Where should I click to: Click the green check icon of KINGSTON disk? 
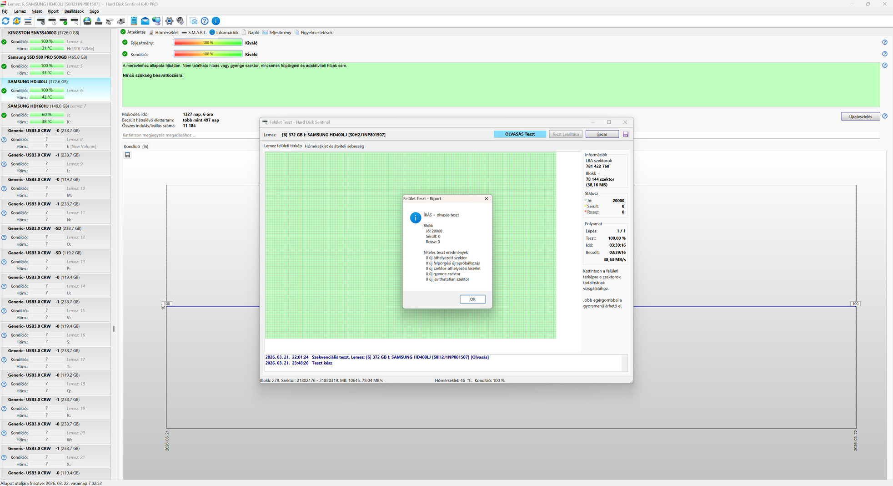click(4, 41)
